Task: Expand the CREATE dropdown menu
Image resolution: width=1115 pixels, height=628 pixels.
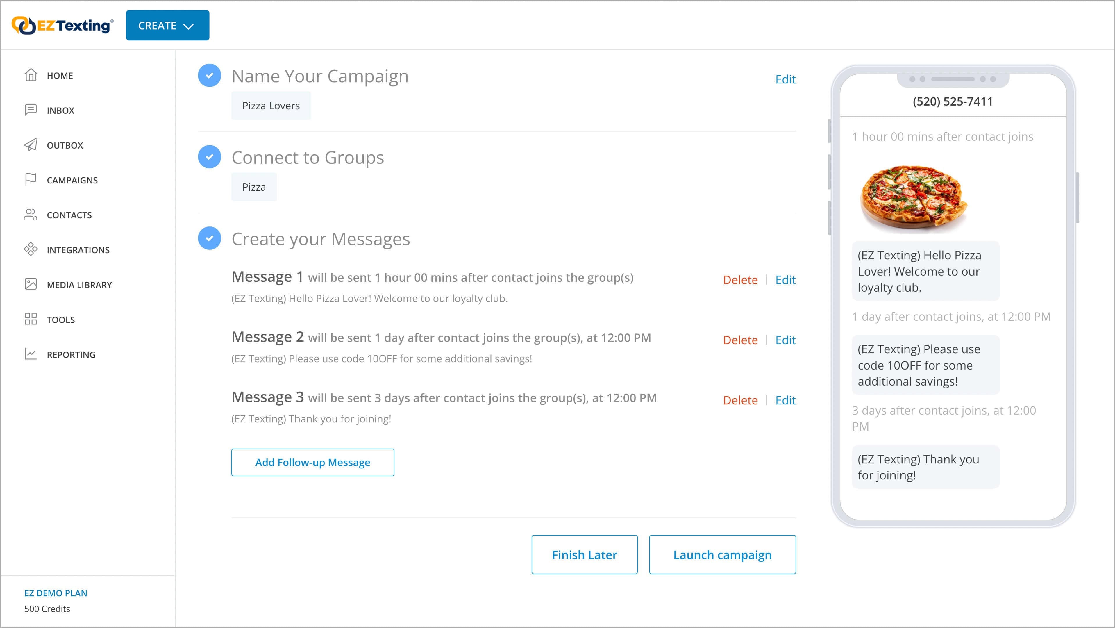Action: pyautogui.click(x=167, y=25)
